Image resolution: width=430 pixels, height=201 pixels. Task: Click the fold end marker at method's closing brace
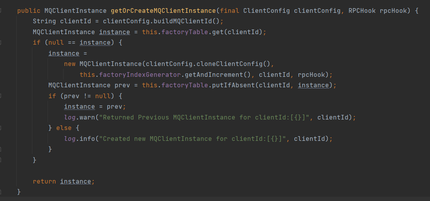point(1,192)
